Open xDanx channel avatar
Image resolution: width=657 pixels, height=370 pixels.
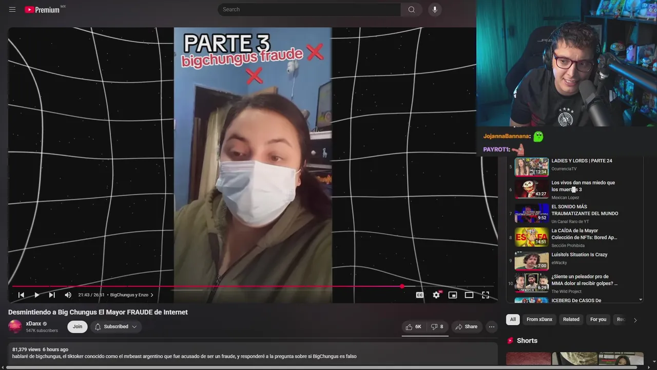click(15, 326)
